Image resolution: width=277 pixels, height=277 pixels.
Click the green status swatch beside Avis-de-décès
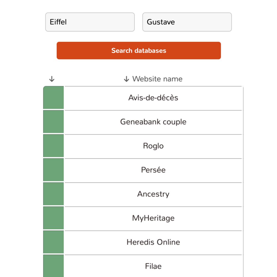coord(54,97)
